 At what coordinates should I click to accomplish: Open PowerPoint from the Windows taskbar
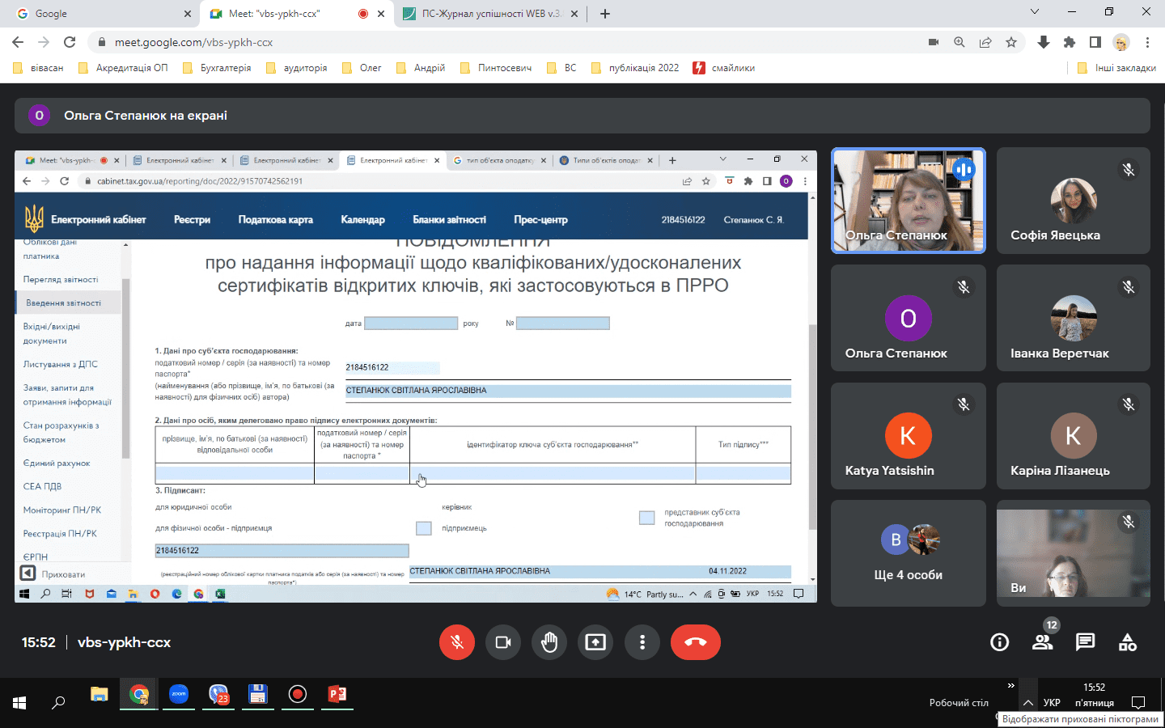coord(337,694)
